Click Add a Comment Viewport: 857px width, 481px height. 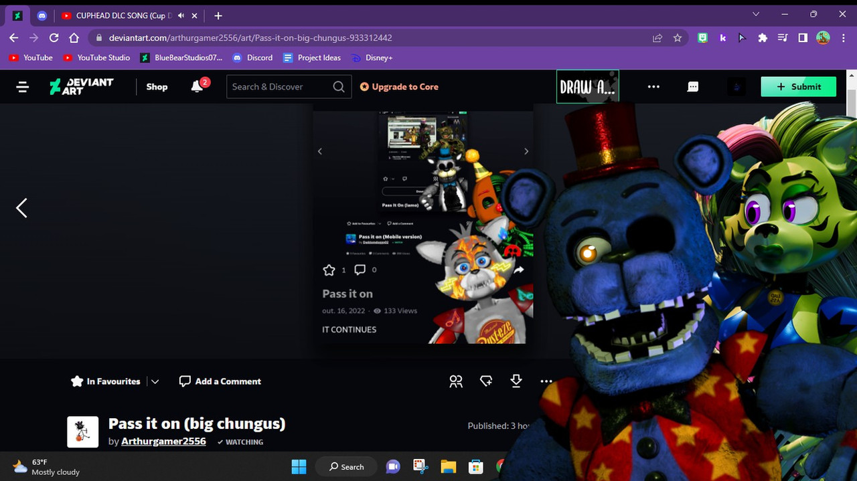(x=220, y=381)
